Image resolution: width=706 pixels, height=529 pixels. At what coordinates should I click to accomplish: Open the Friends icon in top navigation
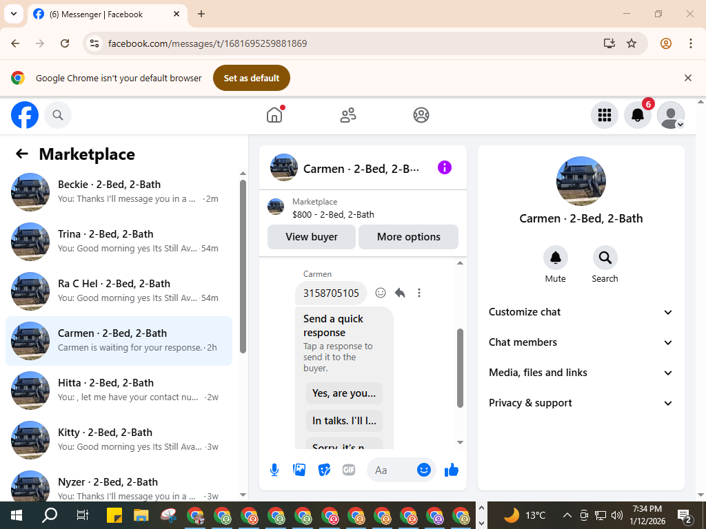click(x=348, y=115)
